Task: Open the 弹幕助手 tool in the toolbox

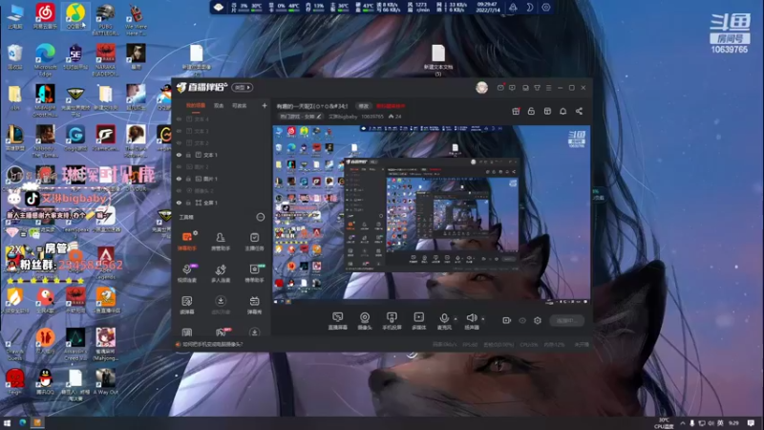Action: (187, 241)
